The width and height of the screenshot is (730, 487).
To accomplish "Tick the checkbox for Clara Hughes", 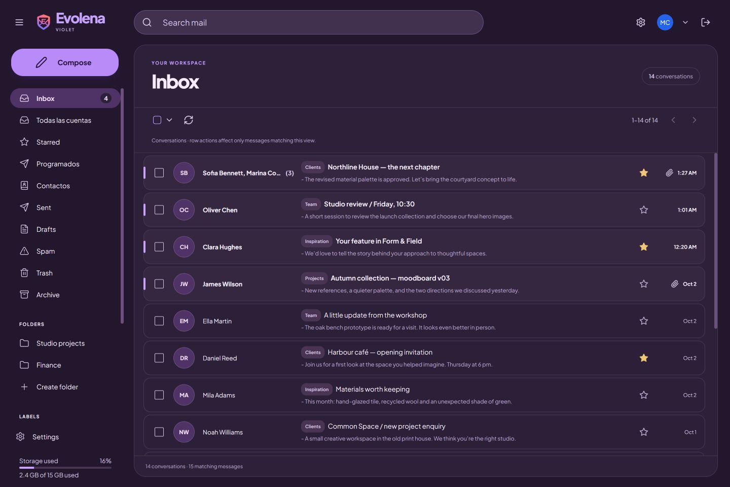I will tap(159, 247).
